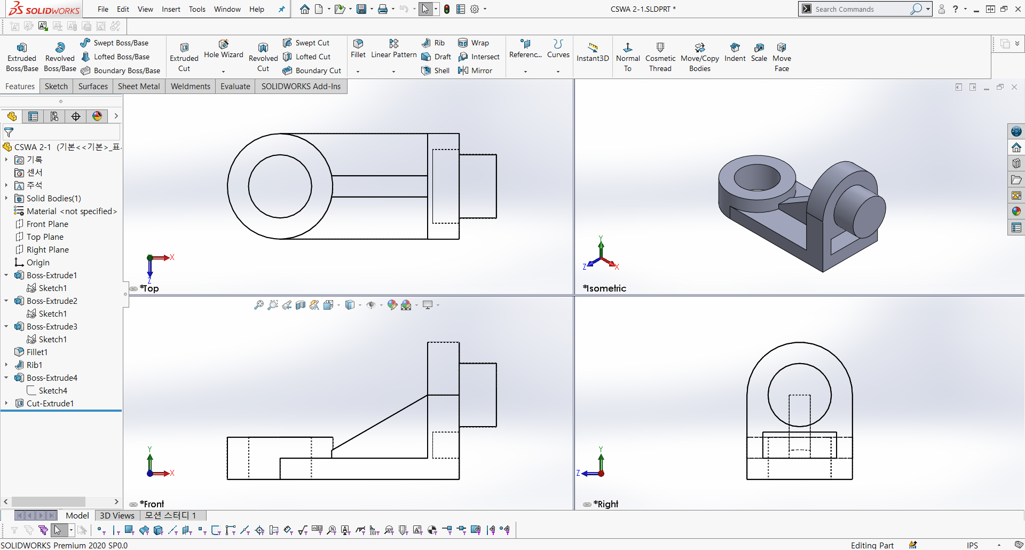Select the Swept Cut command

point(306,43)
